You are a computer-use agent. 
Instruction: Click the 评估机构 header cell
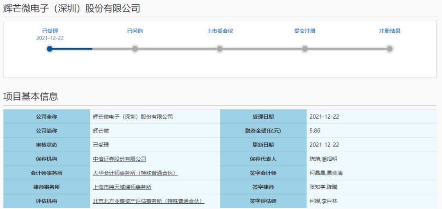(x=47, y=201)
